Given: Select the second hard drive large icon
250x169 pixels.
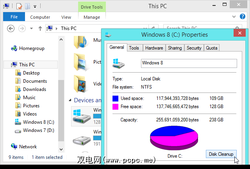Looking at the screenshot, I should (82, 140).
